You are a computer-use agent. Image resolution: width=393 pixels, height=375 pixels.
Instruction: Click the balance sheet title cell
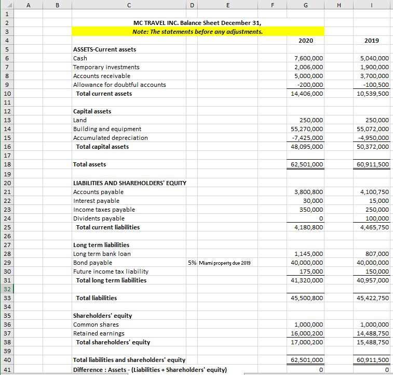(x=197, y=22)
